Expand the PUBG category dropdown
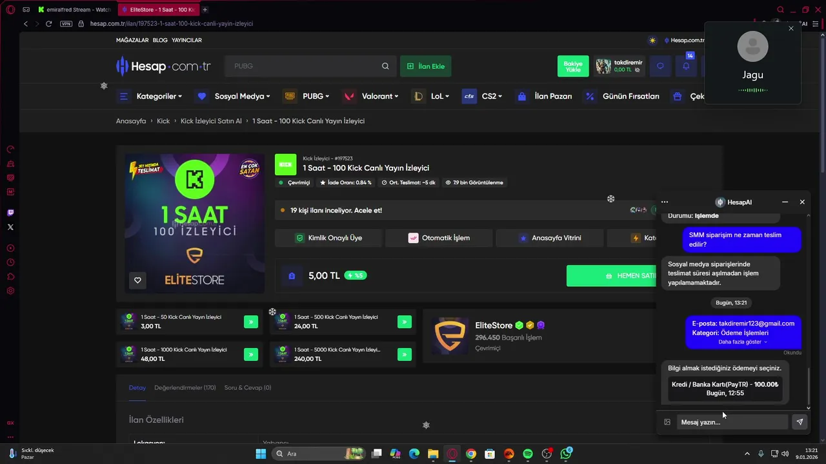Viewport: 826px width, 464px height. [x=307, y=96]
